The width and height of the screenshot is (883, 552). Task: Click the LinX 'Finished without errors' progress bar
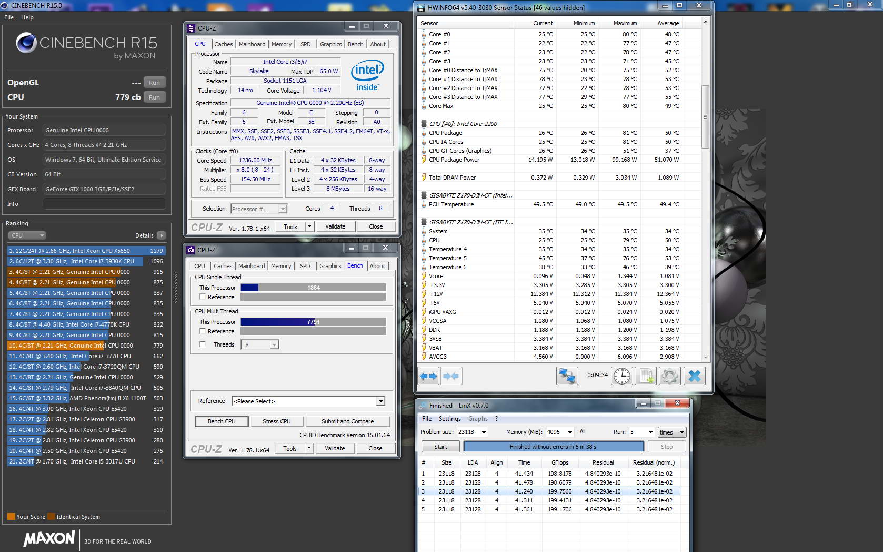[553, 447]
